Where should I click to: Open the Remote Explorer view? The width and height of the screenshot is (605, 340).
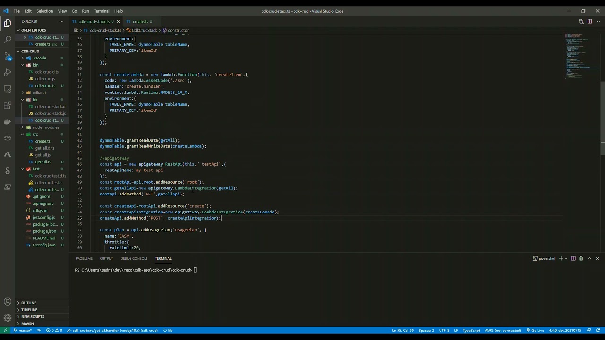pyautogui.click(x=8, y=89)
